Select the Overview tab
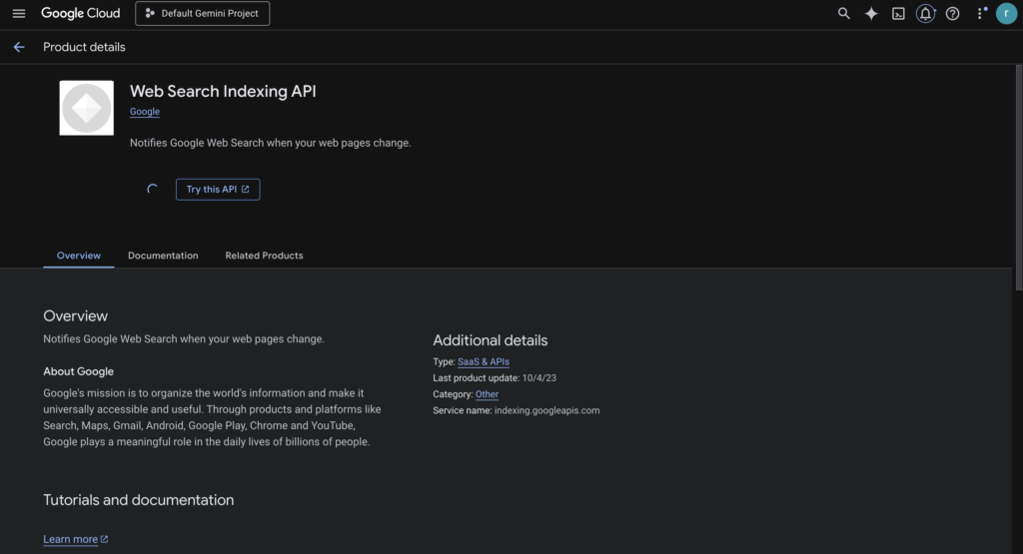The image size is (1023, 554). coord(78,256)
